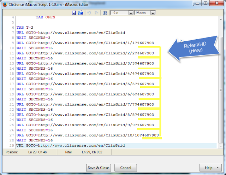Click line 7 URL GOTO ClixGrid

[71, 33]
